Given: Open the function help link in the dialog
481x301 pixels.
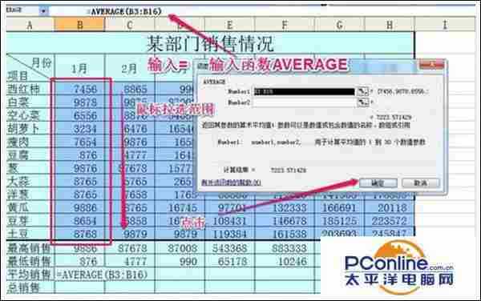Looking at the screenshot, I should pos(232,183).
